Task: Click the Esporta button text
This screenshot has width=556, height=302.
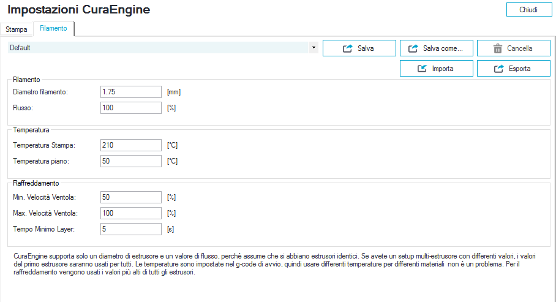Action: pos(520,69)
